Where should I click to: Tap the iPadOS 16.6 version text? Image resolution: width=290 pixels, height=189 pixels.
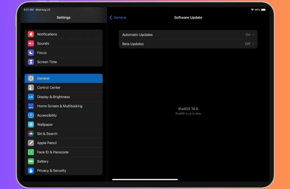click(x=188, y=109)
